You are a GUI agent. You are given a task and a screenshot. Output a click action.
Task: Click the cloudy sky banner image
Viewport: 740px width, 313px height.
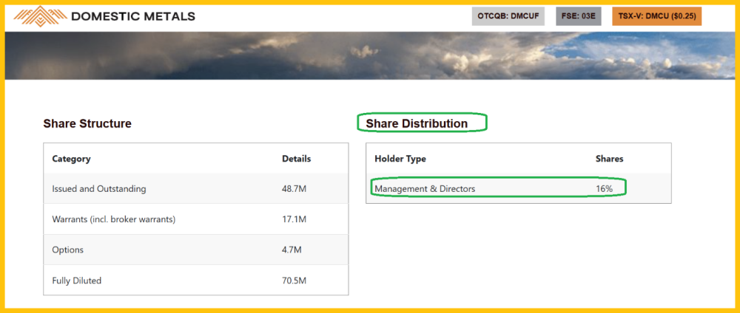pyautogui.click(x=370, y=55)
